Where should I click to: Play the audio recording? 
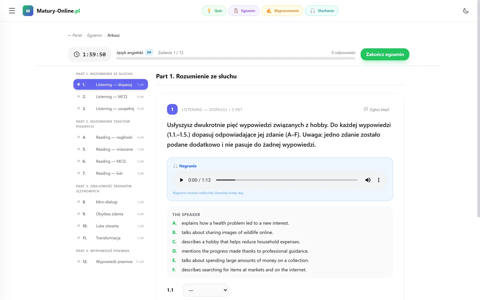point(181,180)
